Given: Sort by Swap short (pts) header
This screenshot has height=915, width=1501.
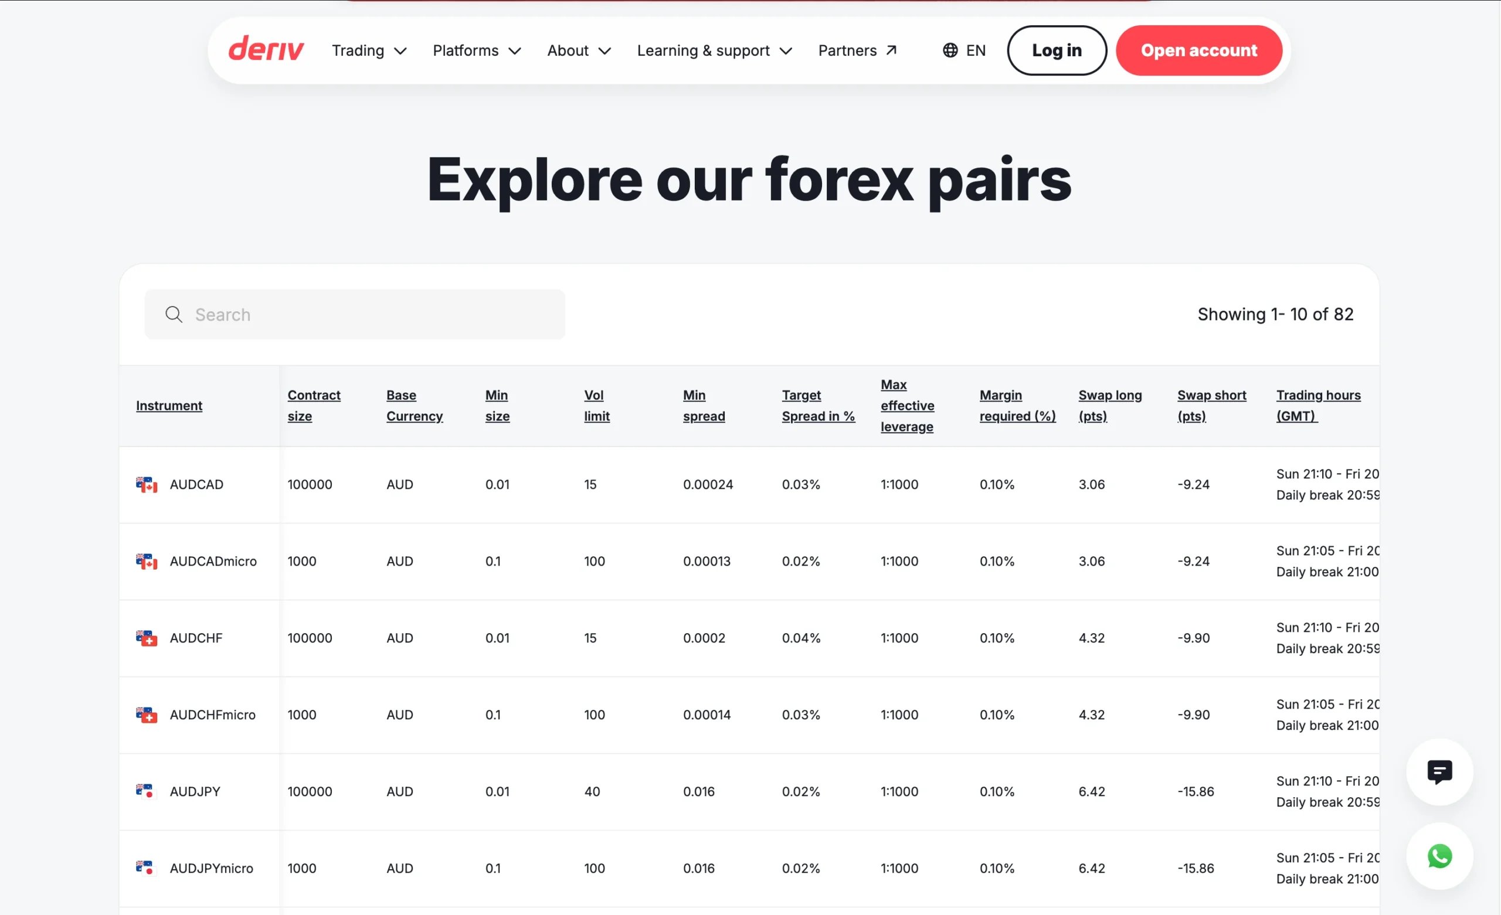Looking at the screenshot, I should (x=1211, y=406).
